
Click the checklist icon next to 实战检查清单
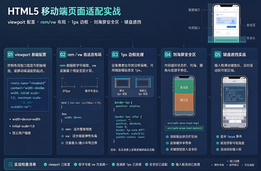coord(10,165)
